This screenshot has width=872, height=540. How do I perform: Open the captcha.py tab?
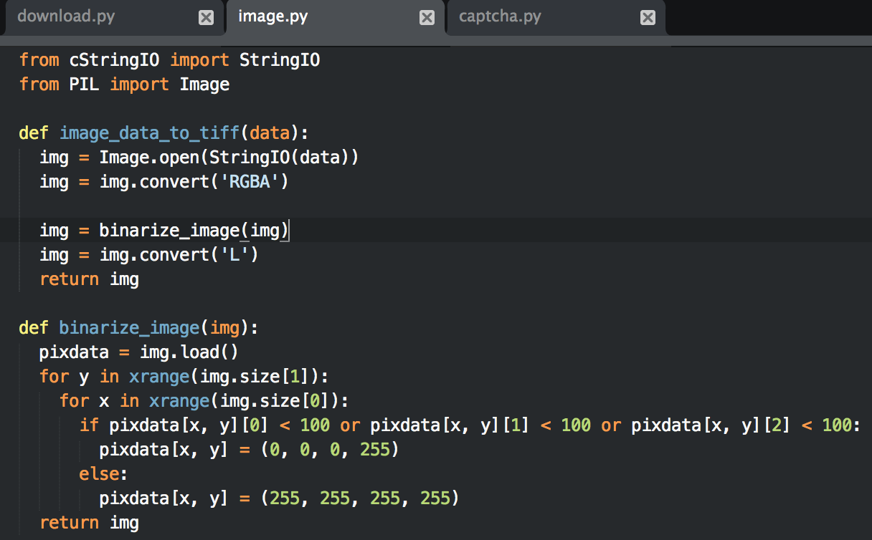[x=500, y=16]
